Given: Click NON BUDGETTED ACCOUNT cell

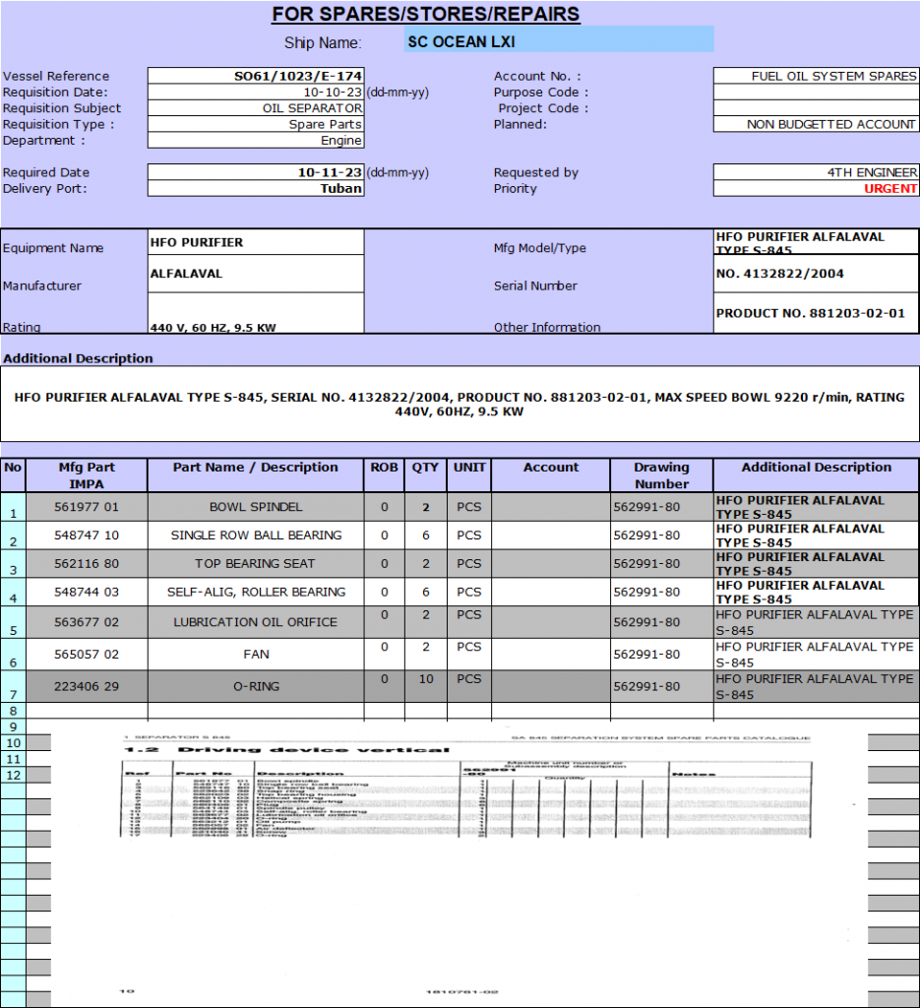Looking at the screenshot, I should [816, 124].
